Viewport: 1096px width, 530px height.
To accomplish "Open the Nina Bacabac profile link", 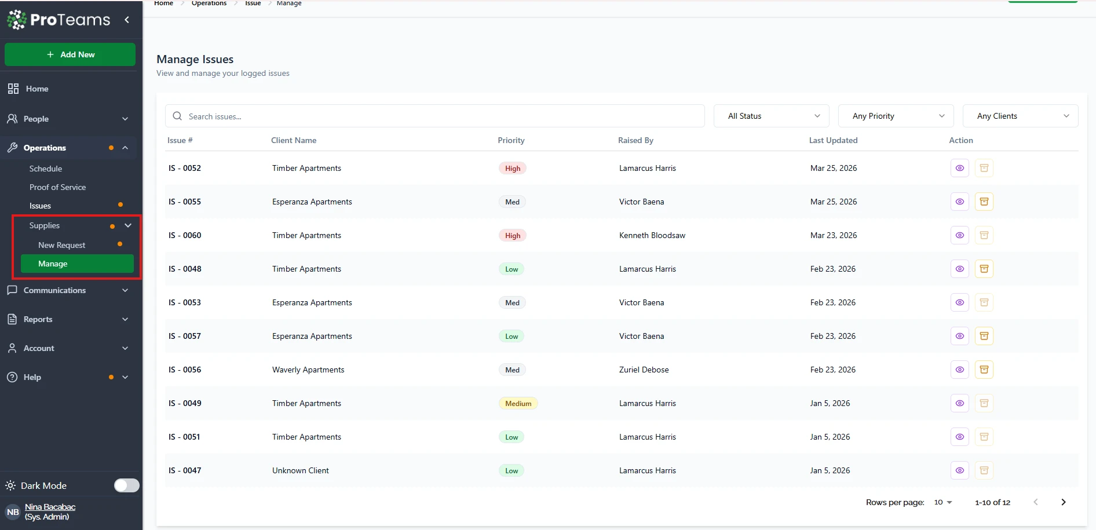I will coord(50,507).
